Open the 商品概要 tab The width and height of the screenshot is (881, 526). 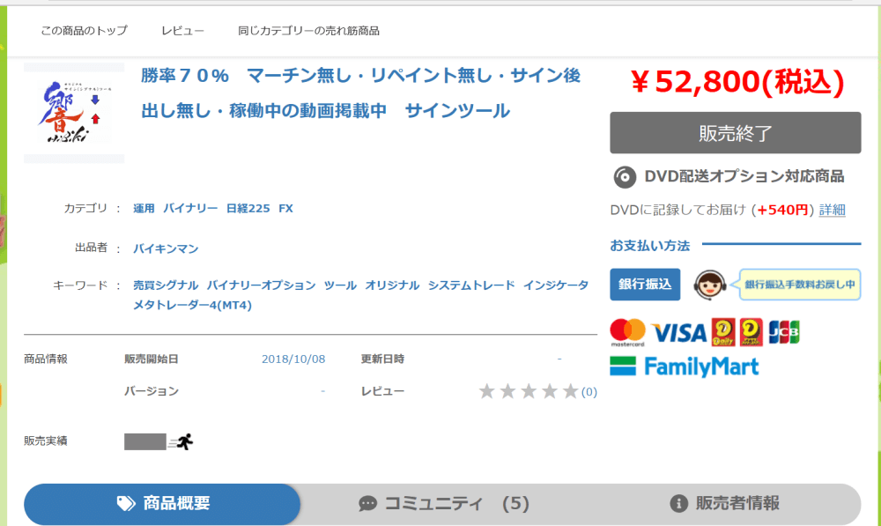(x=162, y=503)
